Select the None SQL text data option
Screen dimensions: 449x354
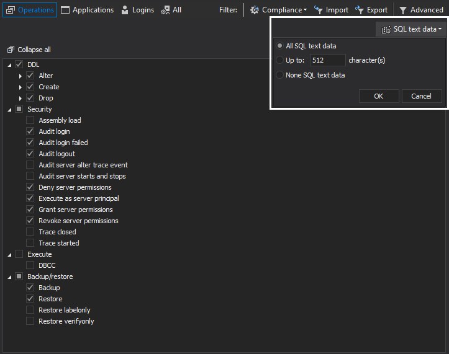(x=279, y=75)
